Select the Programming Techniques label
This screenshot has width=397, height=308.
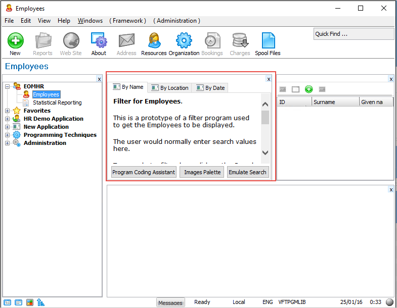point(60,135)
